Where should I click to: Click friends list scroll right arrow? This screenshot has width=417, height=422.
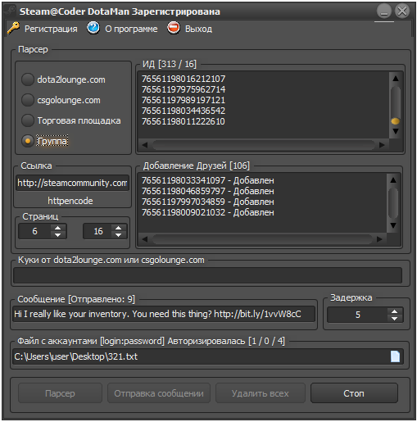click(379, 239)
